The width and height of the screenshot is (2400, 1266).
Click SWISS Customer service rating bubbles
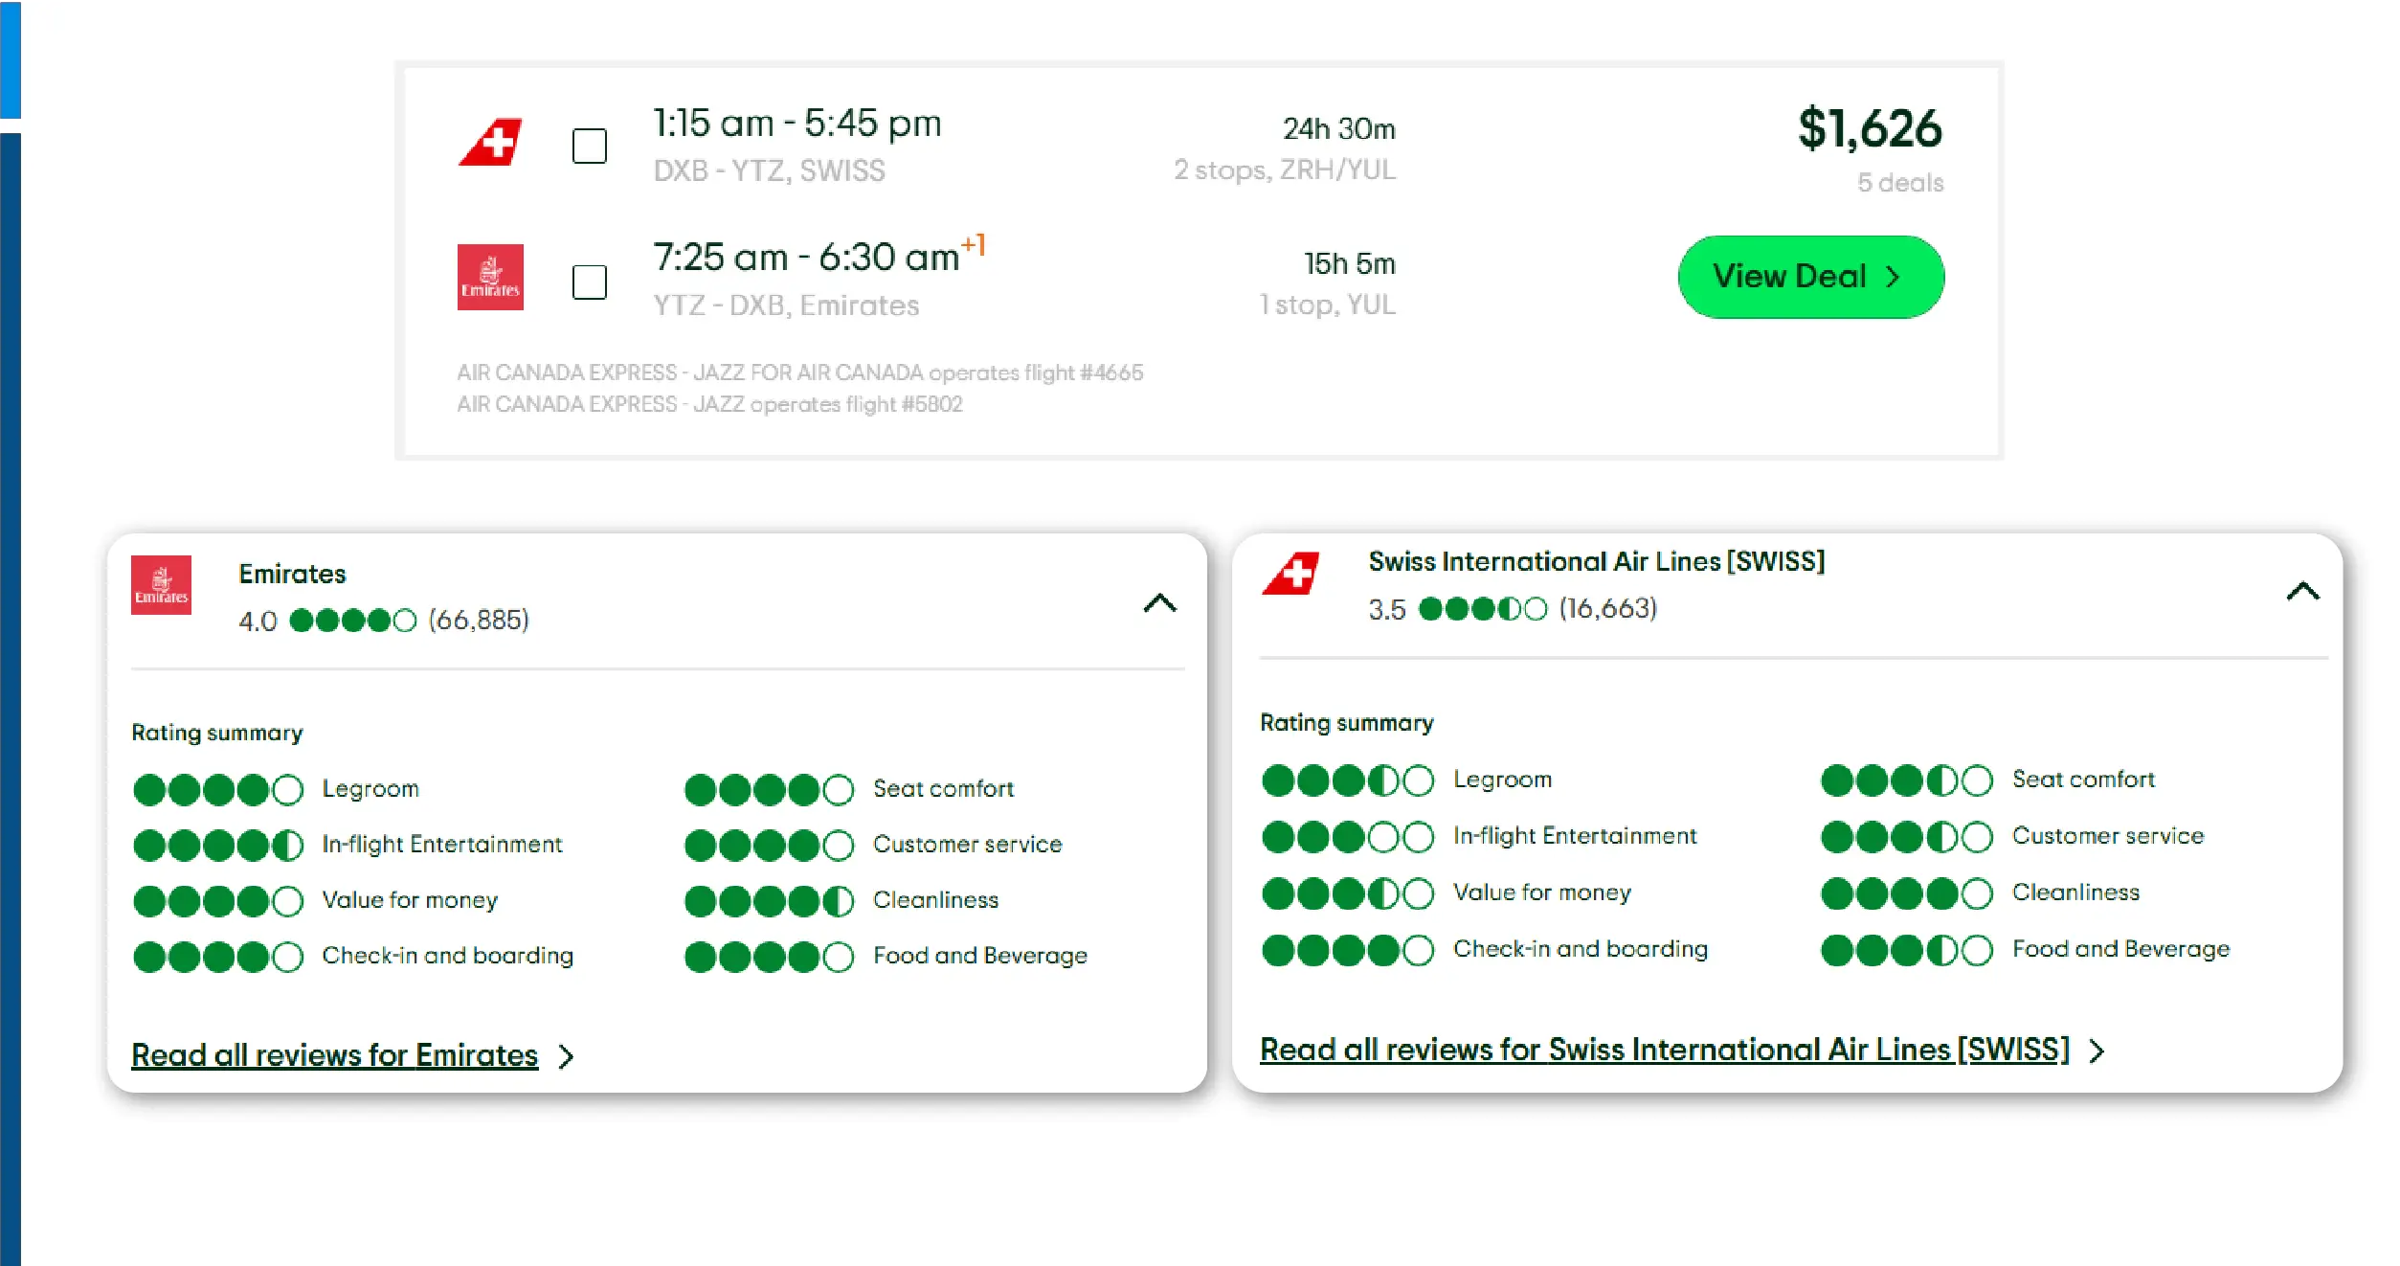point(1907,837)
